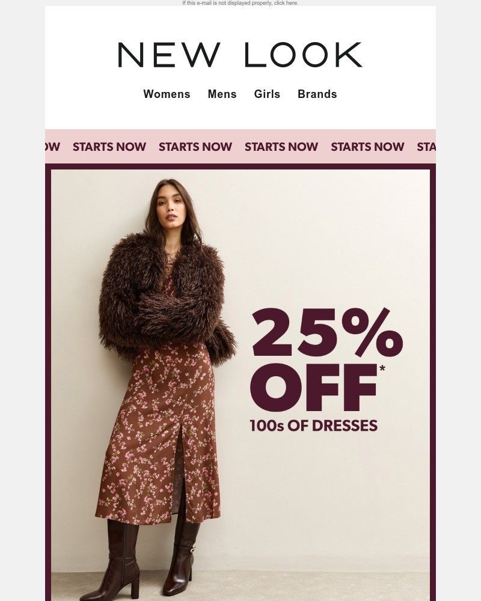Click the 'click here' display link
Image resolution: width=481 pixels, height=601 pixels.
[286, 3]
